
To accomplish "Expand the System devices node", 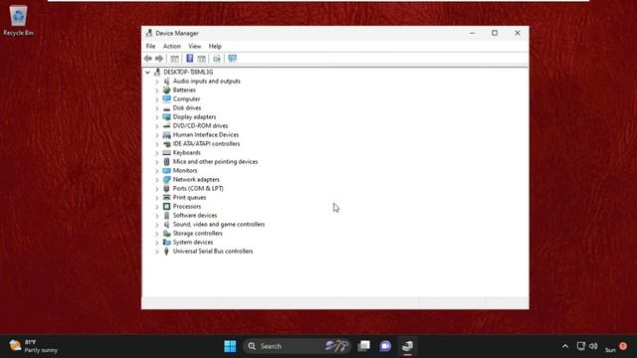I will 157,243.
